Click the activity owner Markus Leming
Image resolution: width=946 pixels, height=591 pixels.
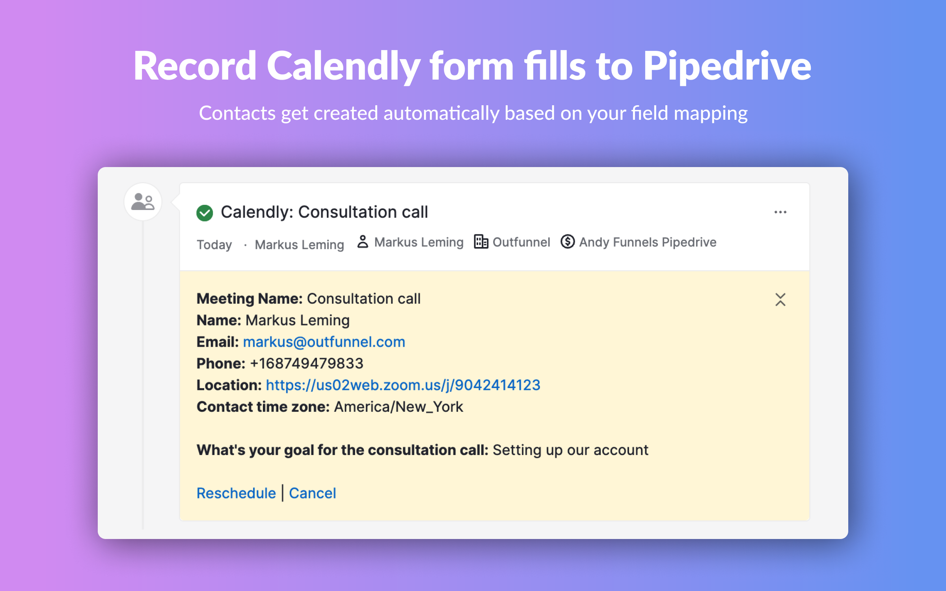coord(299,245)
